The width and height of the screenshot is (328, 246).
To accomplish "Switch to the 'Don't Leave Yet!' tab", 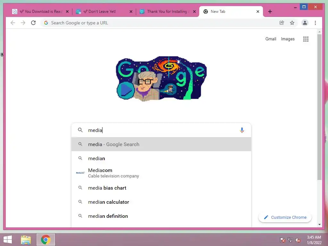I will pos(104,12).
